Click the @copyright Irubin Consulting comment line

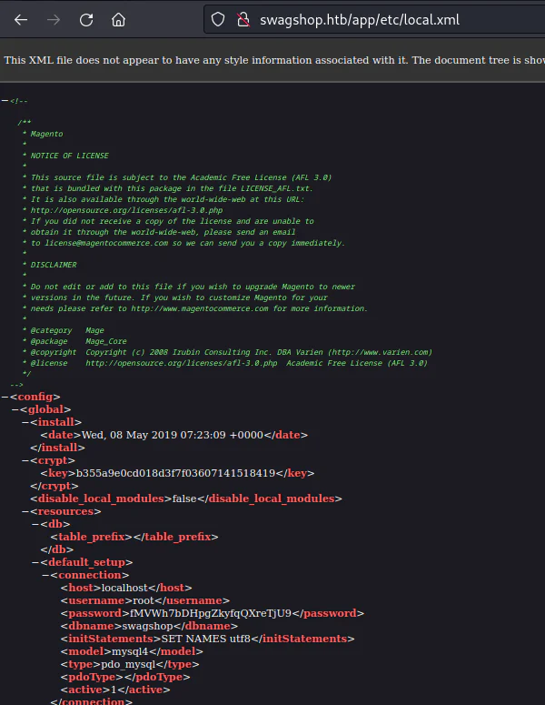coord(227,352)
